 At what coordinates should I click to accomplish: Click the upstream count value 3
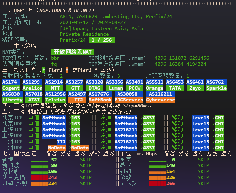[x=119, y=76]
